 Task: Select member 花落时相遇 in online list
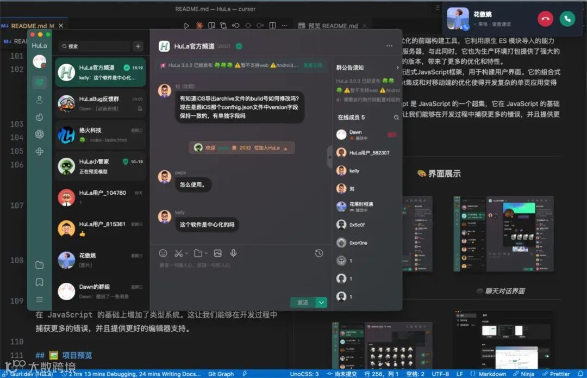coord(367,207)
